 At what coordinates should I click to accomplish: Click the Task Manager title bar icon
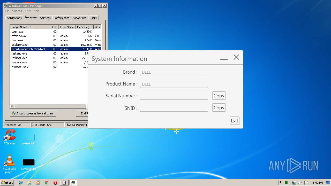click(x=6, y=6)
